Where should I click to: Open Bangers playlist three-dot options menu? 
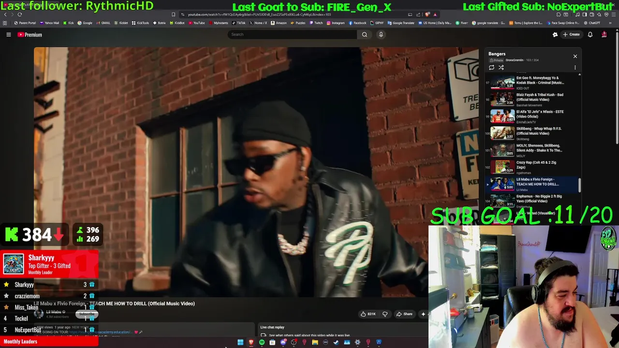tap(575, 68)
